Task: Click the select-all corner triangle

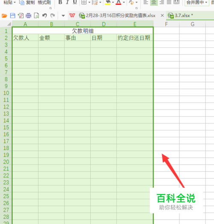Action: pyautogui.click(x=9, y=24)
